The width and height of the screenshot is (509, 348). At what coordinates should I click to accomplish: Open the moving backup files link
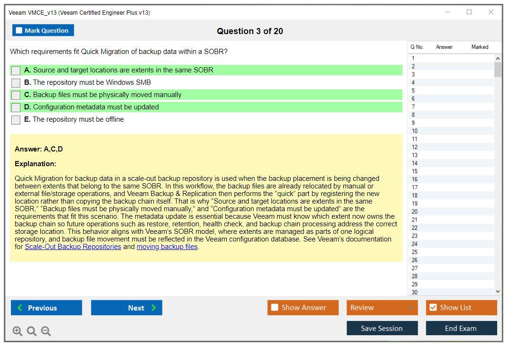pyautogui.click(x=167, y=247)
